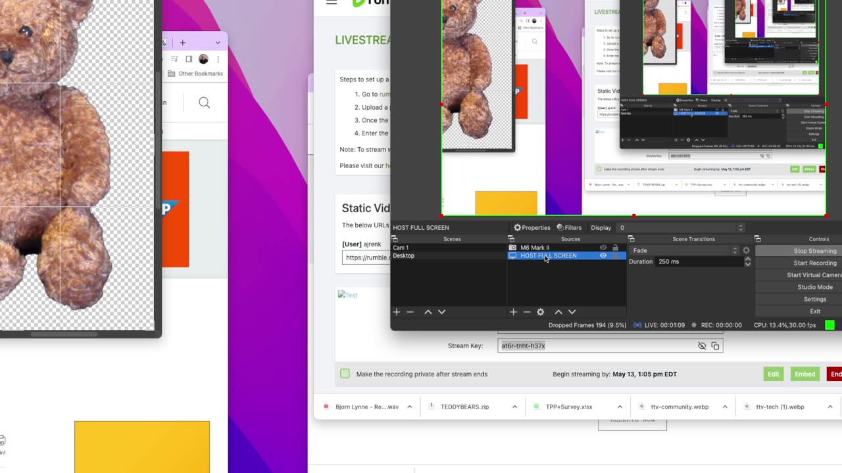842x473 pixels.
Task: Remove selected scene with minus icon
Action: coord(410,312)
